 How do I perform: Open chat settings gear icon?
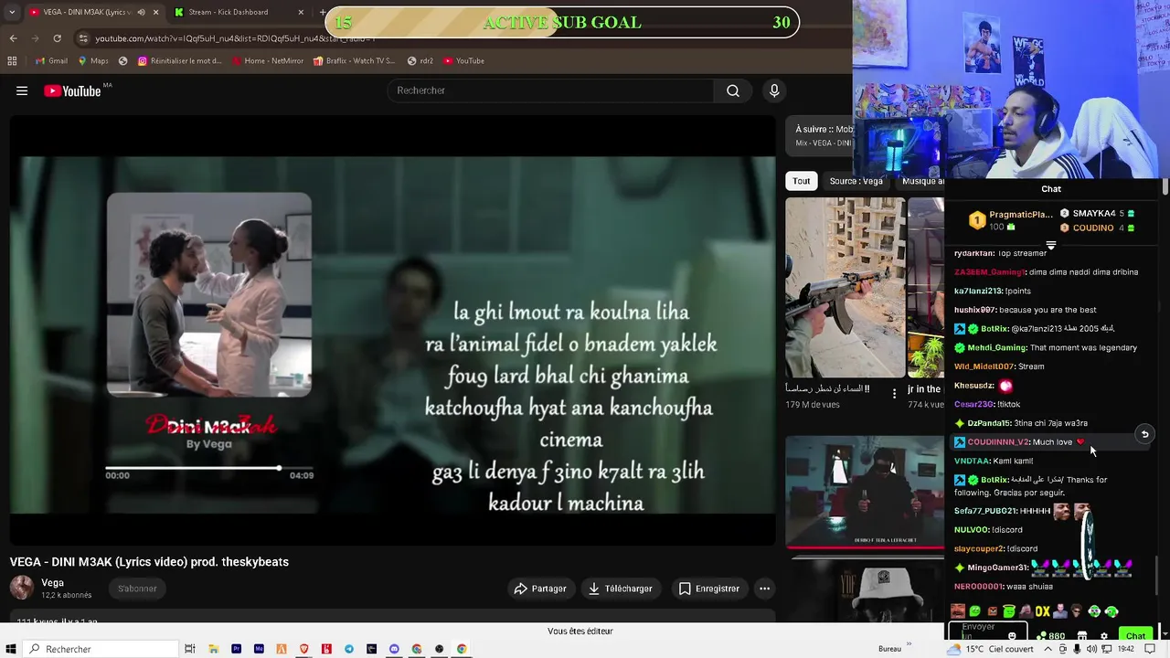(1103, 635)
